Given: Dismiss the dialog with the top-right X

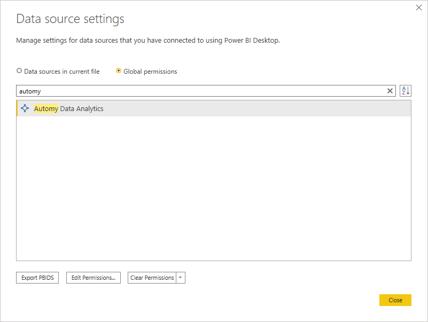Looking at the screenshot, I should pyautogui.click(x=419, y=7).
